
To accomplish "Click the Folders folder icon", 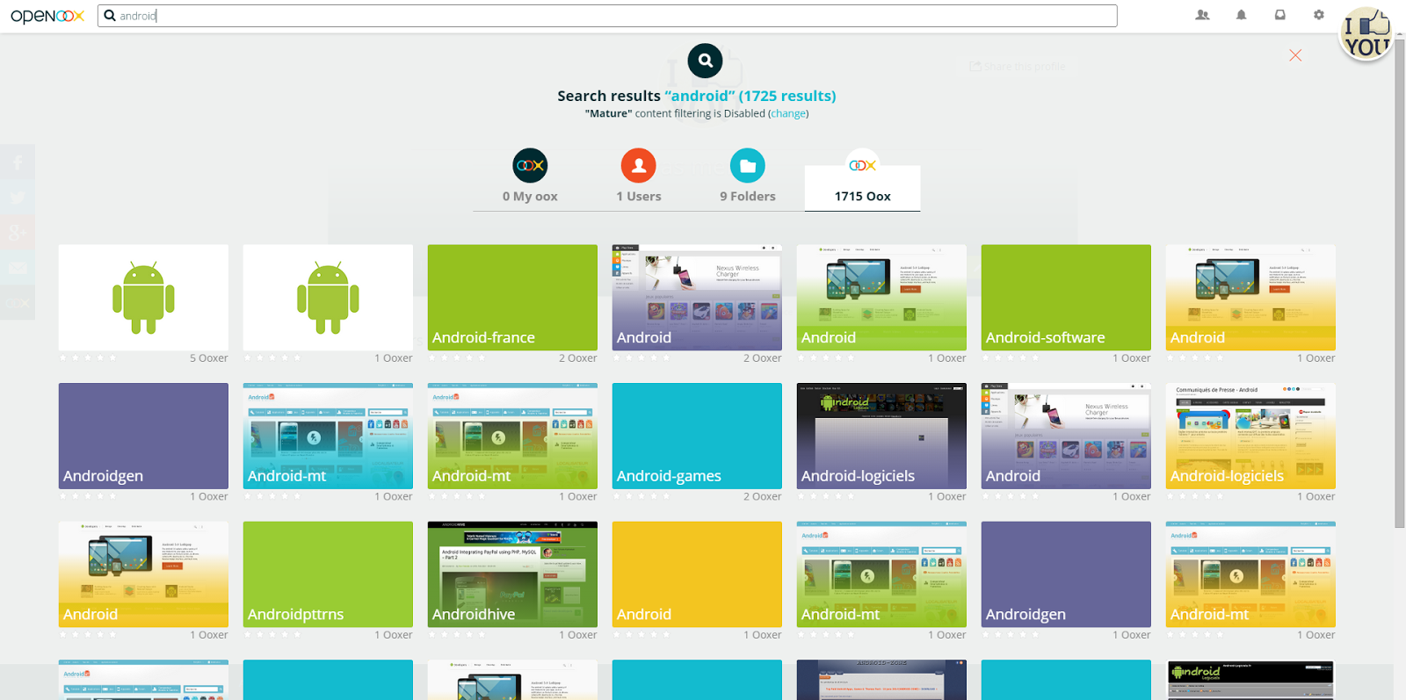I will 748,165.
